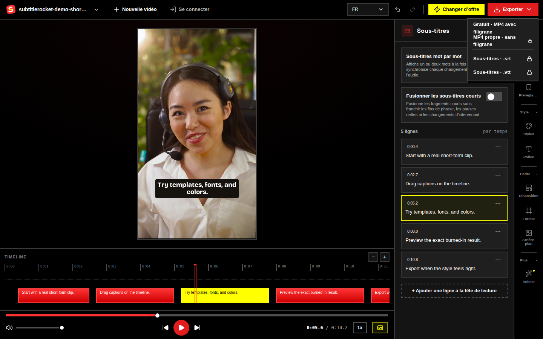Select 'Start with a real short-form clip' timeline block
Viewport: 543px width, 339px height.
point(54,296)
